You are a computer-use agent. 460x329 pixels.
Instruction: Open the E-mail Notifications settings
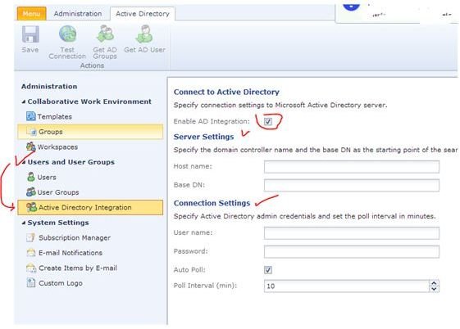point(65,253)
